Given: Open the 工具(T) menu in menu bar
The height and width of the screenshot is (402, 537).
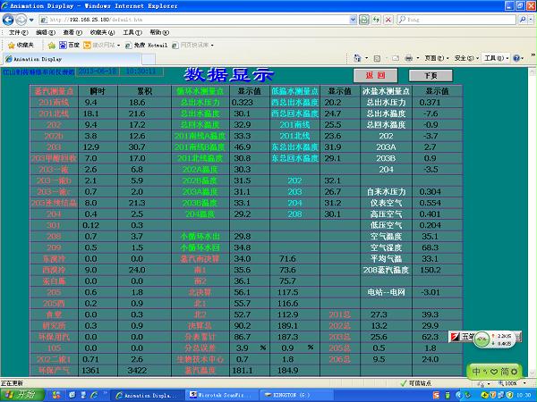Looking at the screenshot, I should [132, 31].
